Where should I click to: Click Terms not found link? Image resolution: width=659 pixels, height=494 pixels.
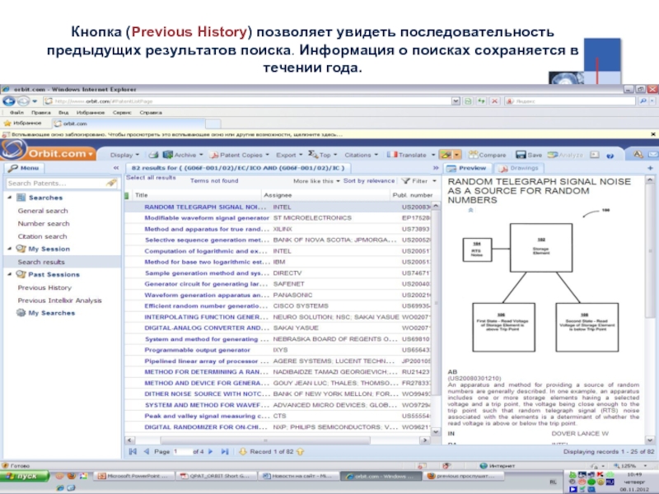coord(214,180)
